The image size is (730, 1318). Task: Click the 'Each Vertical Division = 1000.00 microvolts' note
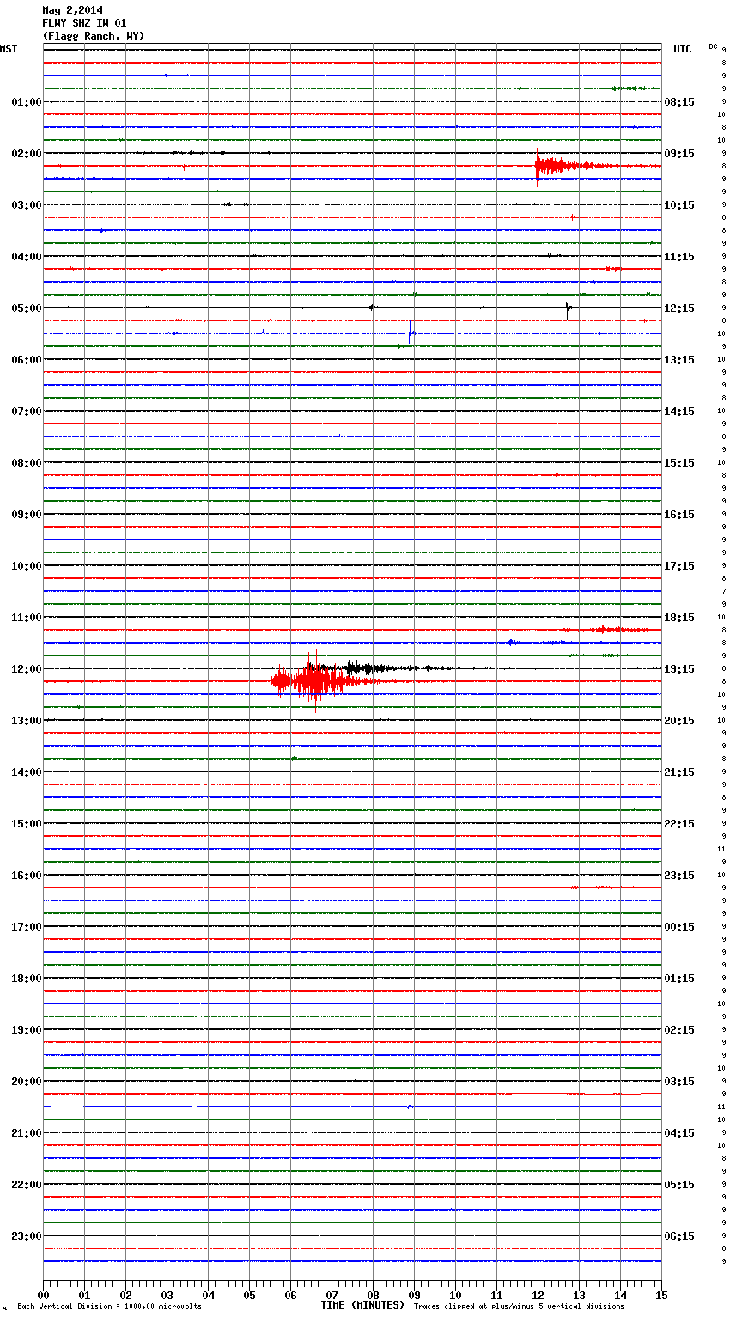point(109,1307)
